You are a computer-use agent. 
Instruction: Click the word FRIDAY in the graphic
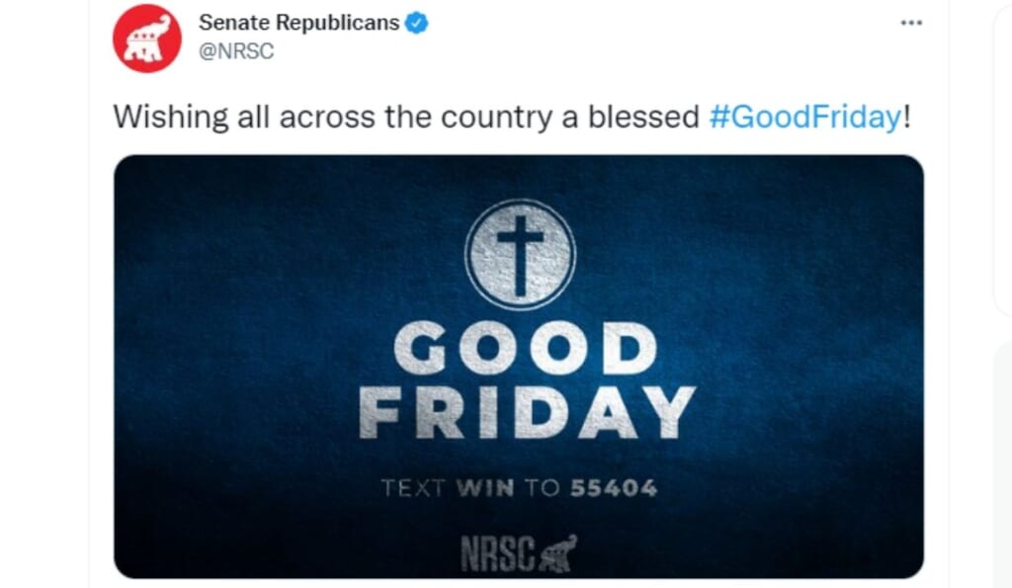click(527, 413)
